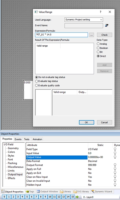
Task: Select Geometry in property tree
Action: click(x=13, y=148)
